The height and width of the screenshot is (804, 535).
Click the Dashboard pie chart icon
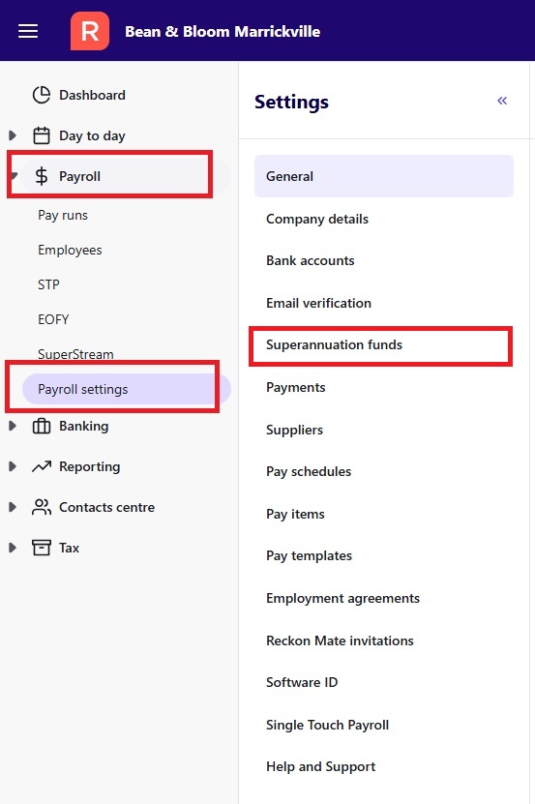[x=42, y=95]
